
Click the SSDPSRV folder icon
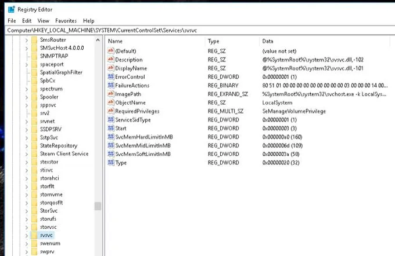click(x=34, y=129)
